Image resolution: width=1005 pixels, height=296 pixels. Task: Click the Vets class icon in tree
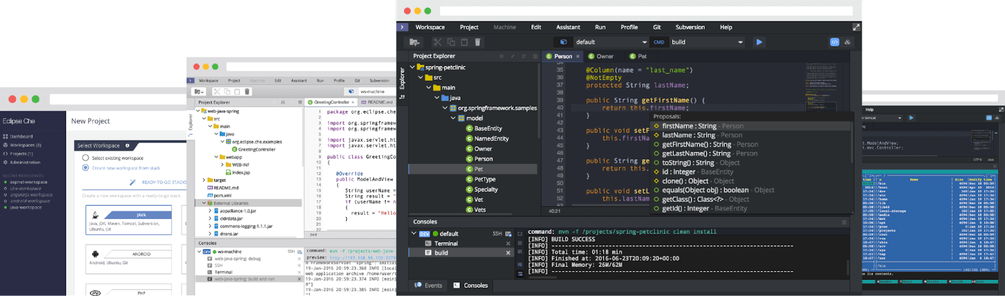click(x=469, y=209)
